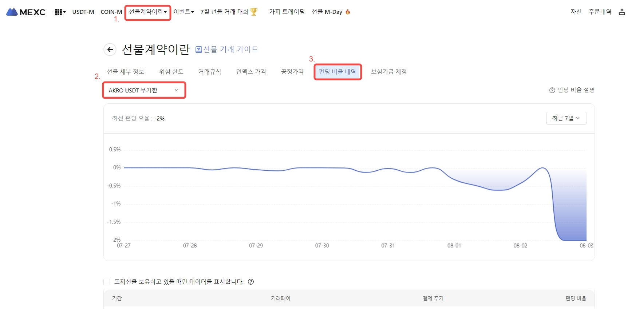632x309 pixels.
Task: Go to USDT-M futures
Action: coord(83,12)
